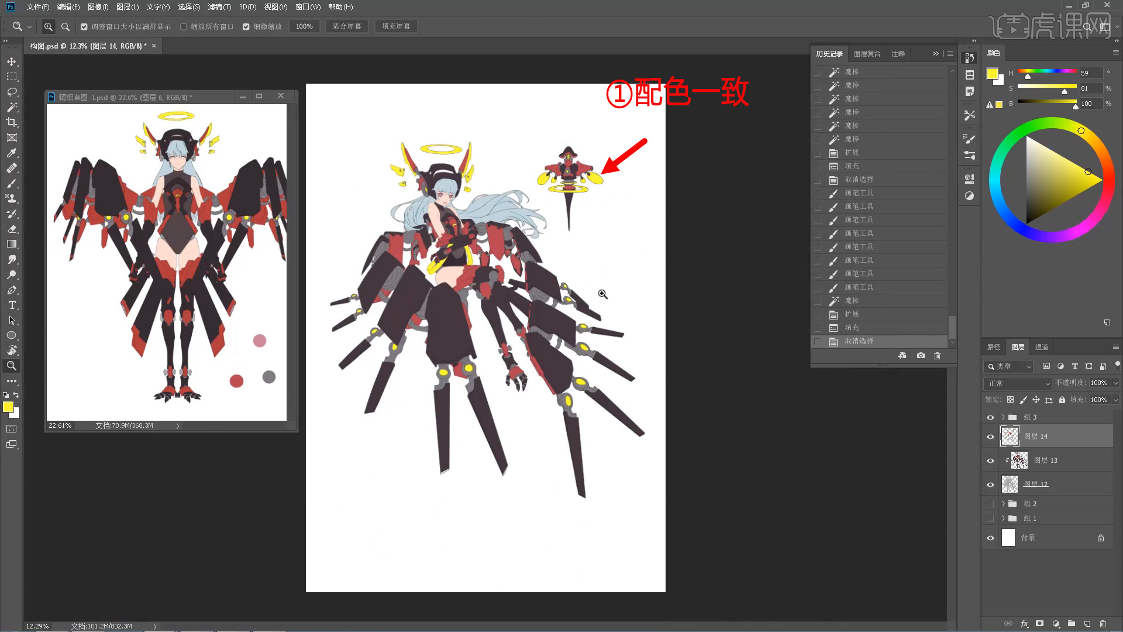Image resolution: width=1123 pixels, height=632 pixels.
Task: Open the 图像(I) menu
Action: [x=98, y=7]
